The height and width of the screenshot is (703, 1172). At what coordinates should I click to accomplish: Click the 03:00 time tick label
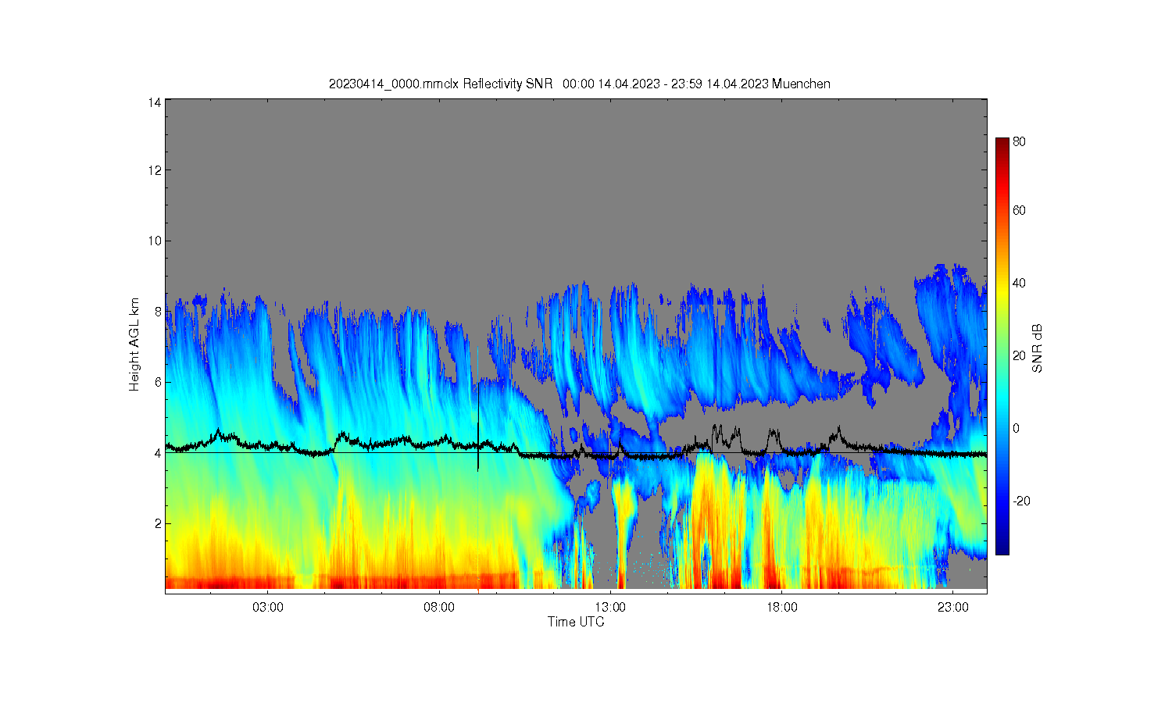[268, 607]
